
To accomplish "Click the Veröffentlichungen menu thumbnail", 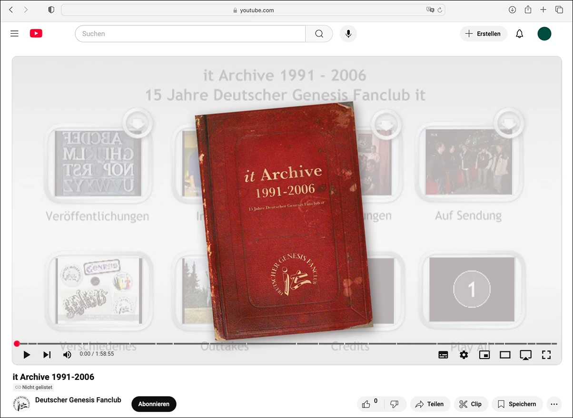I will tap(98, 163).
